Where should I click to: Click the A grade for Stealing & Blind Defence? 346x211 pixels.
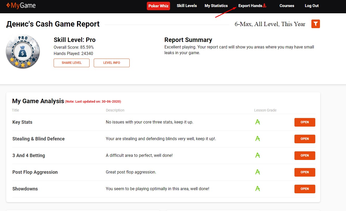[257, 139]
